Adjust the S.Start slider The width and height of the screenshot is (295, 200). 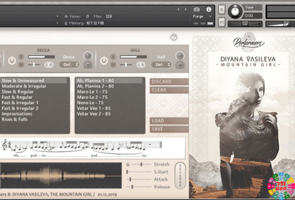[139, 172]
